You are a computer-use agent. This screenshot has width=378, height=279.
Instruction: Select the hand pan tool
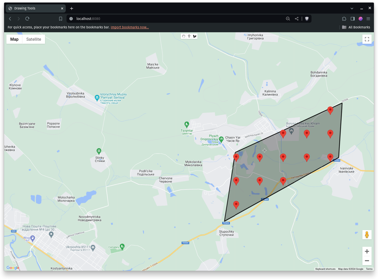pos(184,36)
